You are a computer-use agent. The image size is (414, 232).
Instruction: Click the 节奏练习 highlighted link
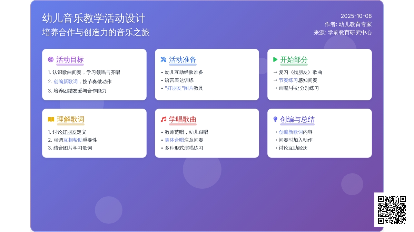(x=288, y=80)
